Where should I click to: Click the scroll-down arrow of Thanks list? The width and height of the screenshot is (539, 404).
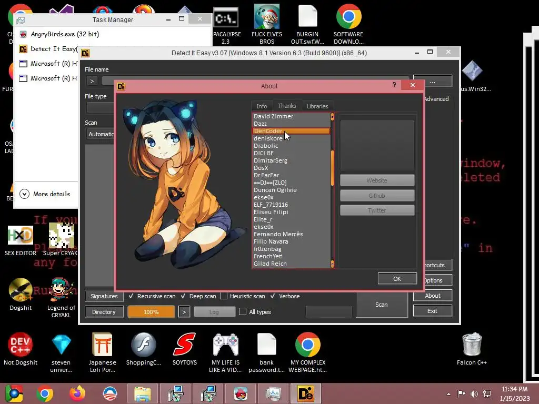coord(333,264)
